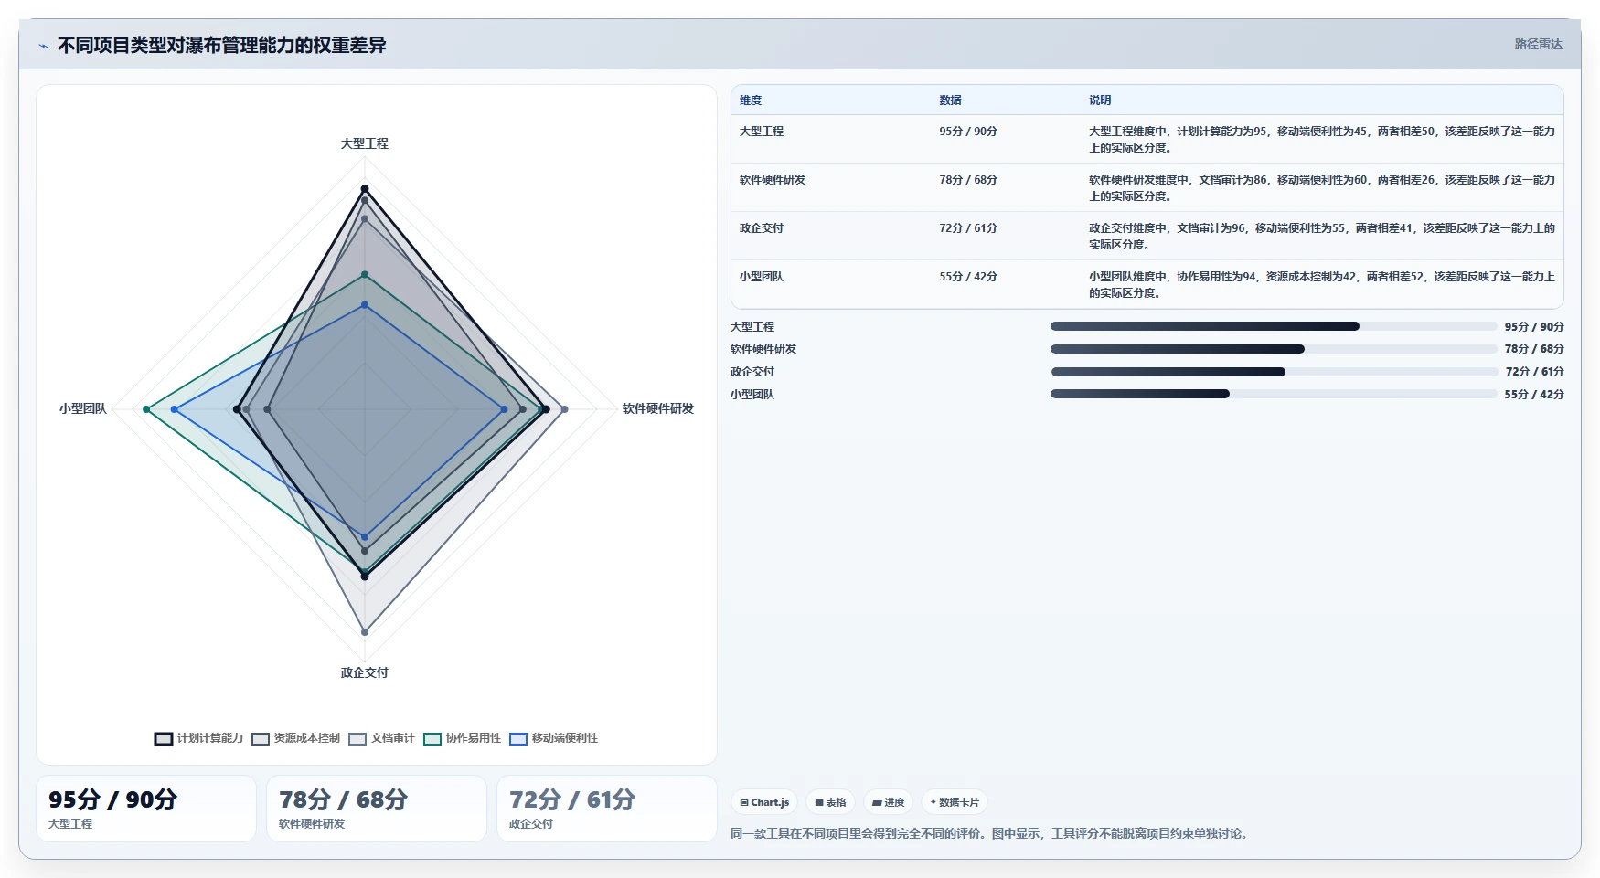The height and width of the screenshot is (878, 1600).
Task: Click the 软件硬件研发 radar axis label
Action: pyautogui.click(x=658, y=408)
